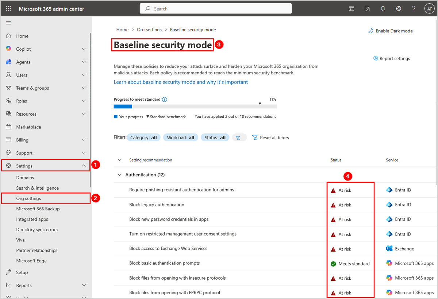Click Learn about baseline security mode link
The image size is (438, 299).
[x=181, y=82]
